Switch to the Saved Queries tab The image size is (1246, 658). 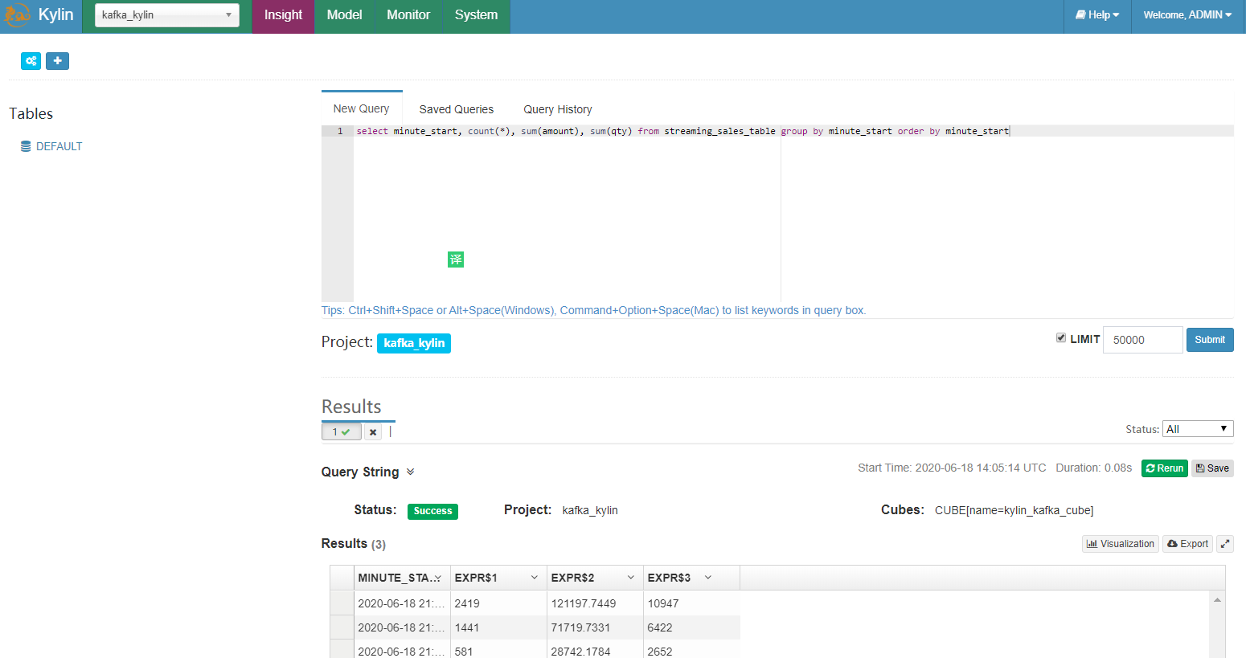click(x=457, y=109)
